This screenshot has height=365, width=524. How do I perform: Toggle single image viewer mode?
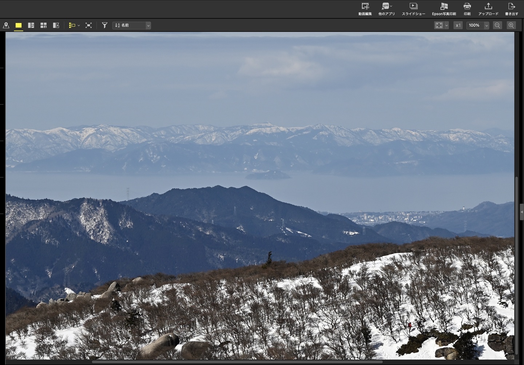click(19, 25)
